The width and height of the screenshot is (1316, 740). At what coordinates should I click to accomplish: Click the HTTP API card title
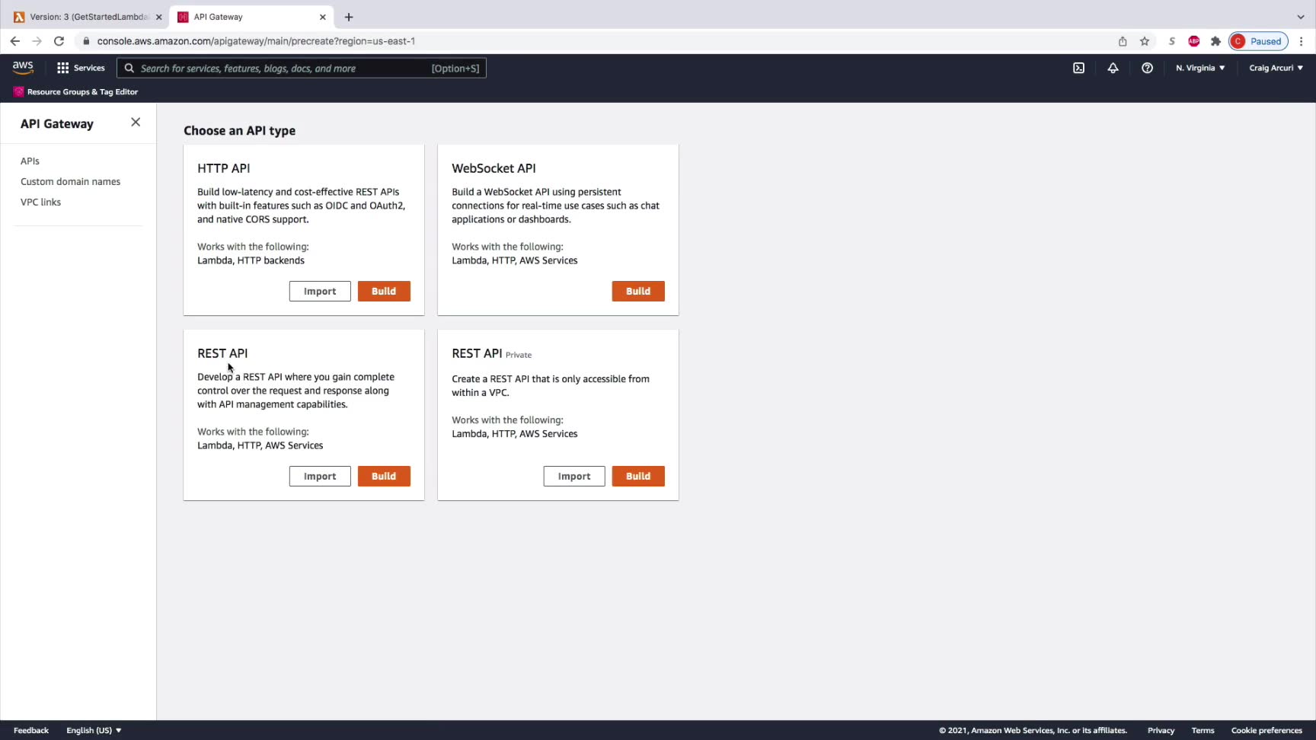[x=223, y=168]
